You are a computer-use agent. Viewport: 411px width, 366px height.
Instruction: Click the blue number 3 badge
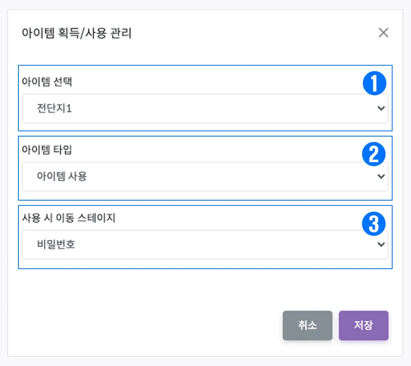tap(374, 224)
